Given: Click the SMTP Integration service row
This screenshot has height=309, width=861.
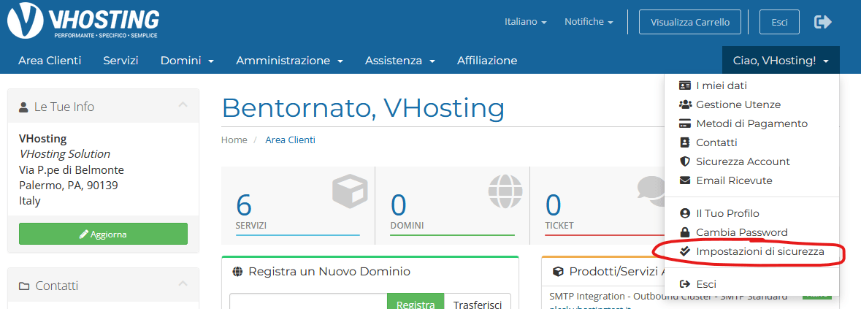Looking at the screenshot, I should (668, 297).
